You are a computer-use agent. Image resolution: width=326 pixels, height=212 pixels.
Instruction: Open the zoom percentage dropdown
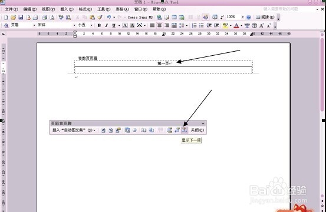pos(242,17)
